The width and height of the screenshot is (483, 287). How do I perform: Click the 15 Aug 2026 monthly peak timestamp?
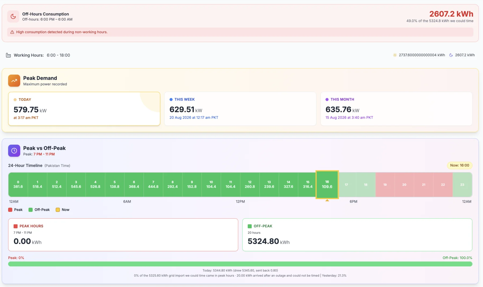(349, 117)
